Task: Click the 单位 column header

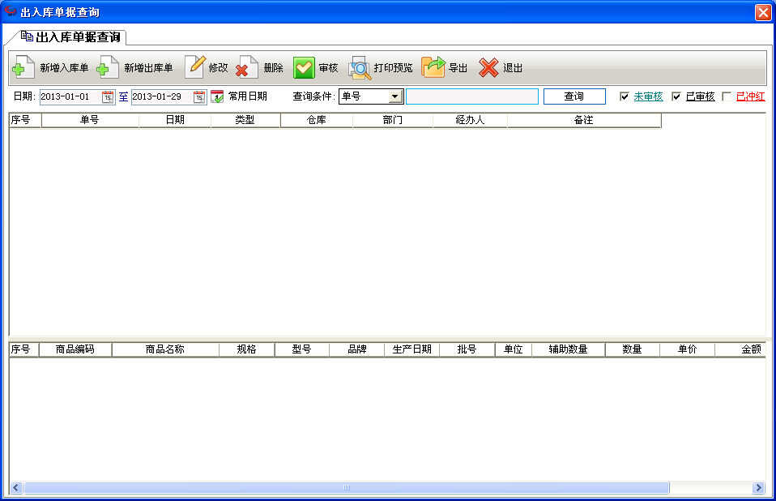Action: coord(514,349)
